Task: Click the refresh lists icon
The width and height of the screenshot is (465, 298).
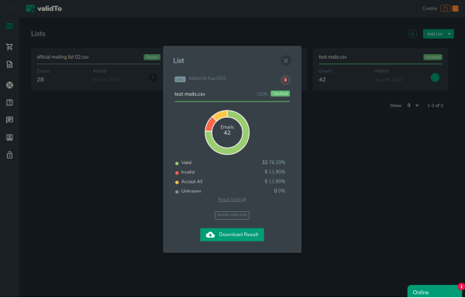Action: click(x=412, y=34)
